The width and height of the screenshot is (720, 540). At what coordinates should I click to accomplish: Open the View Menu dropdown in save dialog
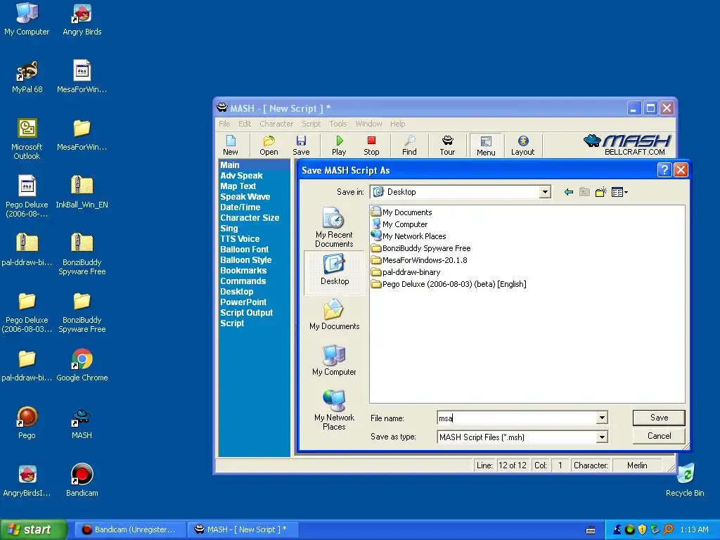point(620,192)
